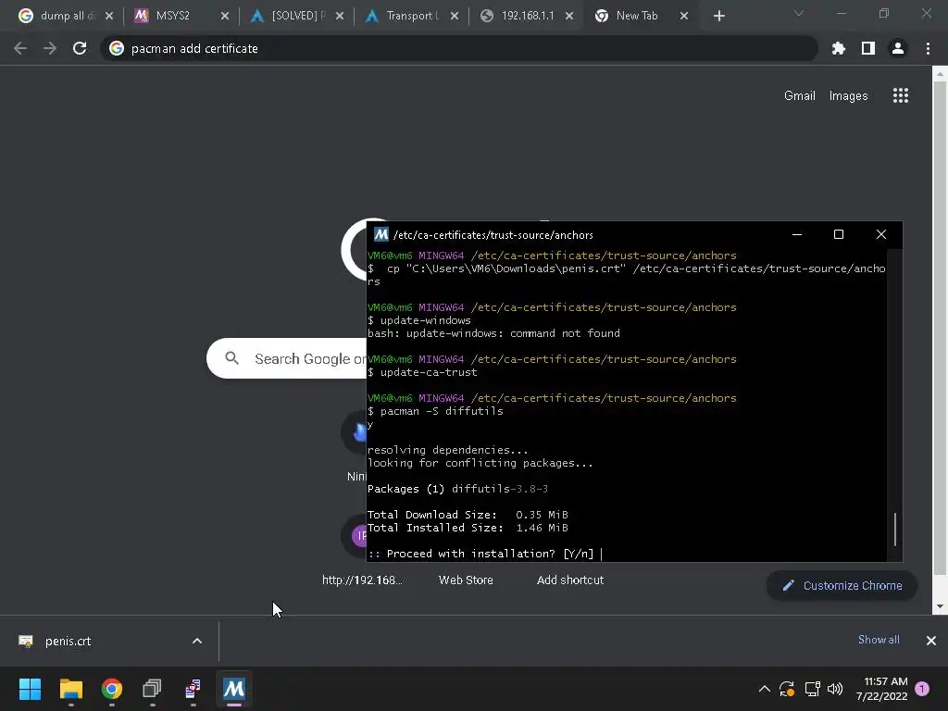Click 'bash: update-windows: command not found' line
Viewport: 948px width, 711px height.
click(494, 333)
